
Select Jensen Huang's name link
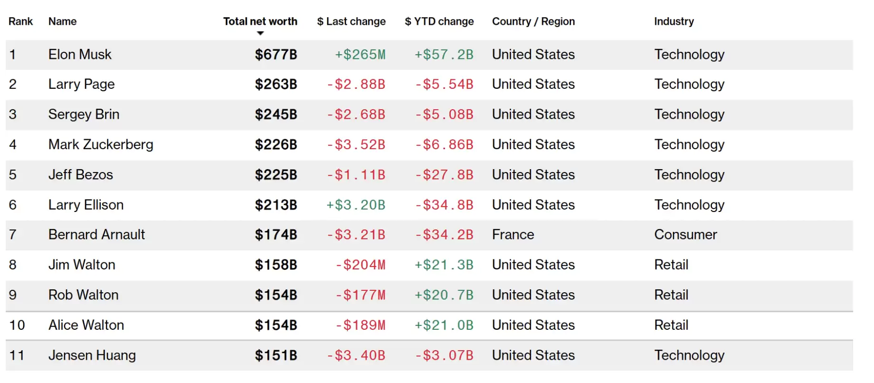tap(92, 355)
